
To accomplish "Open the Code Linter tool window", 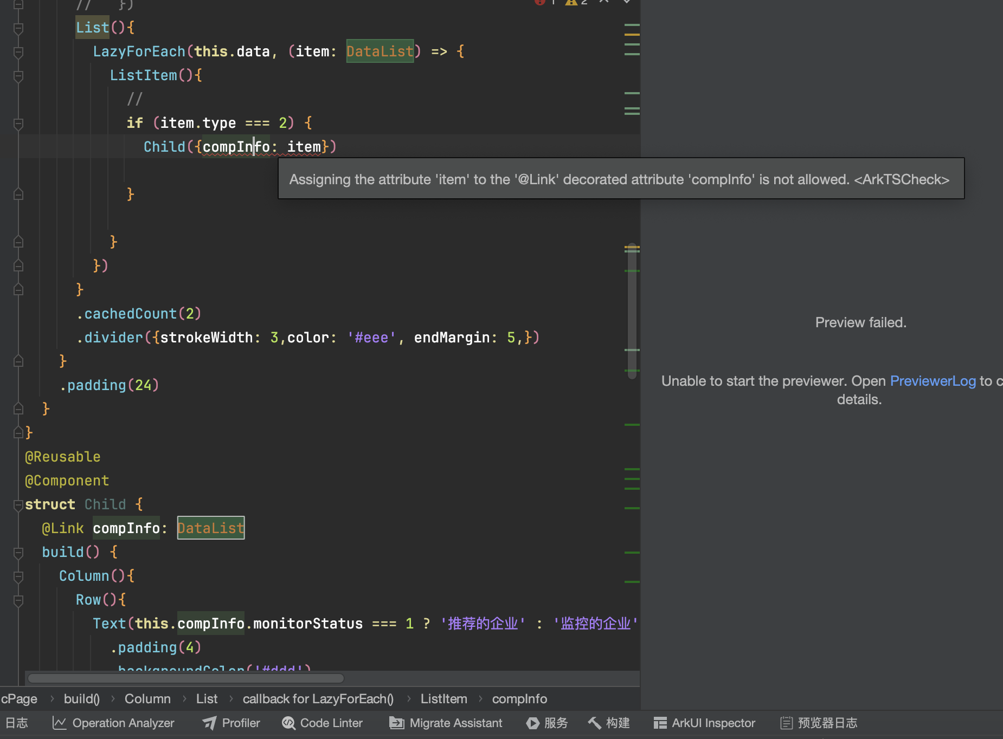I will point(323,723).
